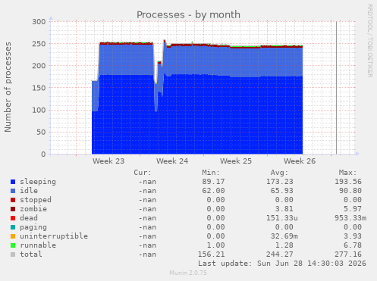
Task: Click the 'dead' legend label
Action: (29, 218)
